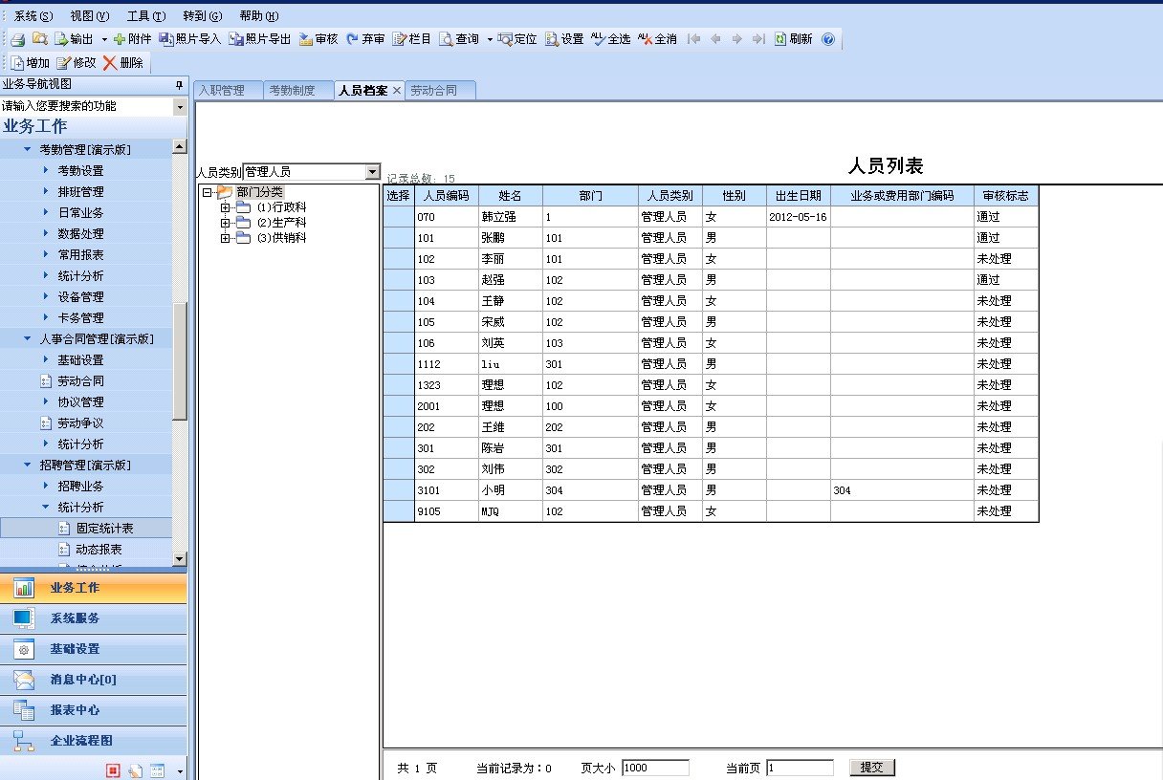The width and height of the screenshot is (1163, 780).
Task: Select the row checkbox for 王静
Action: pos(399,301)
